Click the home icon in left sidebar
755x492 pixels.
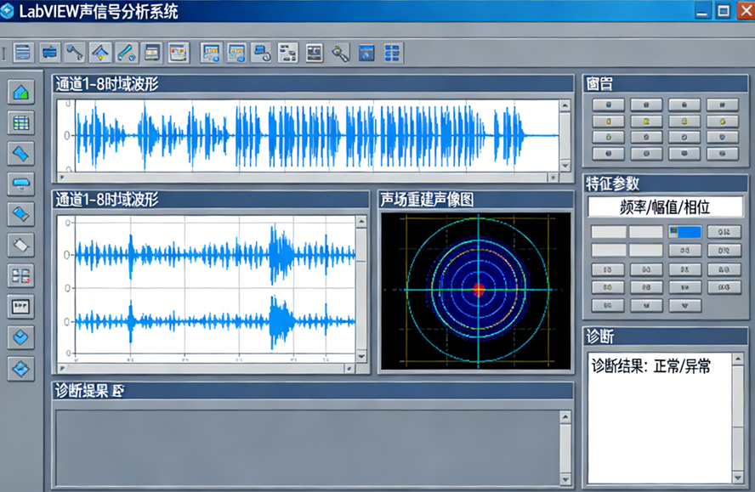click(x=21, y=92)
